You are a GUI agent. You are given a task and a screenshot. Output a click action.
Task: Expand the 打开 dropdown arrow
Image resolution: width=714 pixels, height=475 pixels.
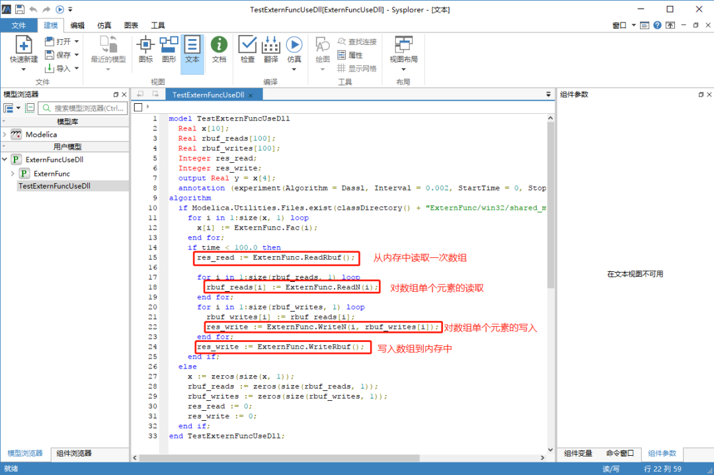click(x=77, y=42)
